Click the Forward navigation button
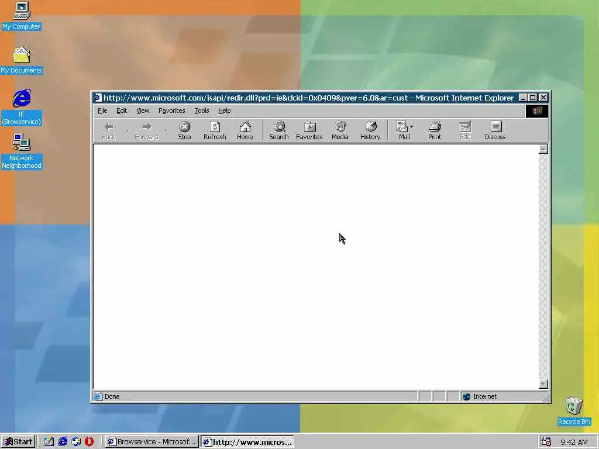The height and width of the screenshot is (449, 599). click(146, 130)
